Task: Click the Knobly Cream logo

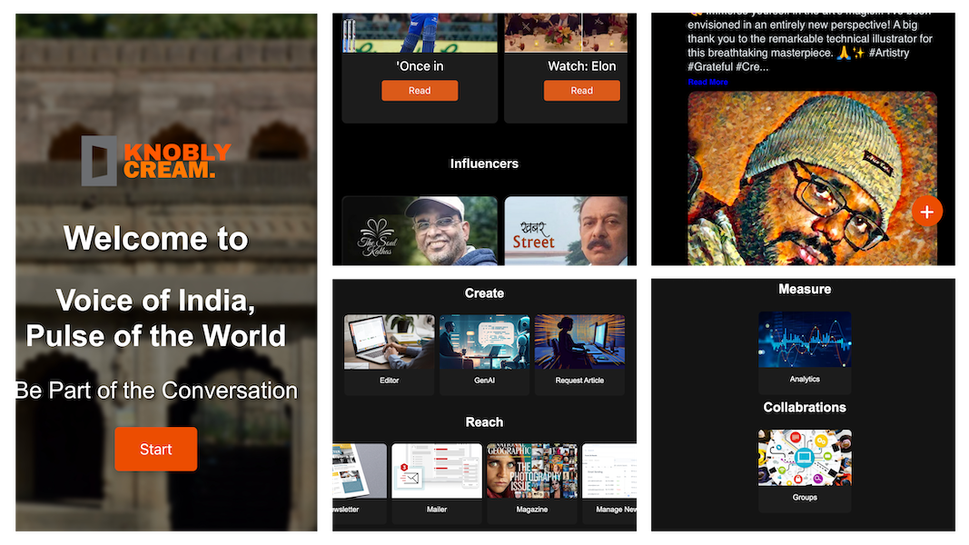Action: pos(155,161)
